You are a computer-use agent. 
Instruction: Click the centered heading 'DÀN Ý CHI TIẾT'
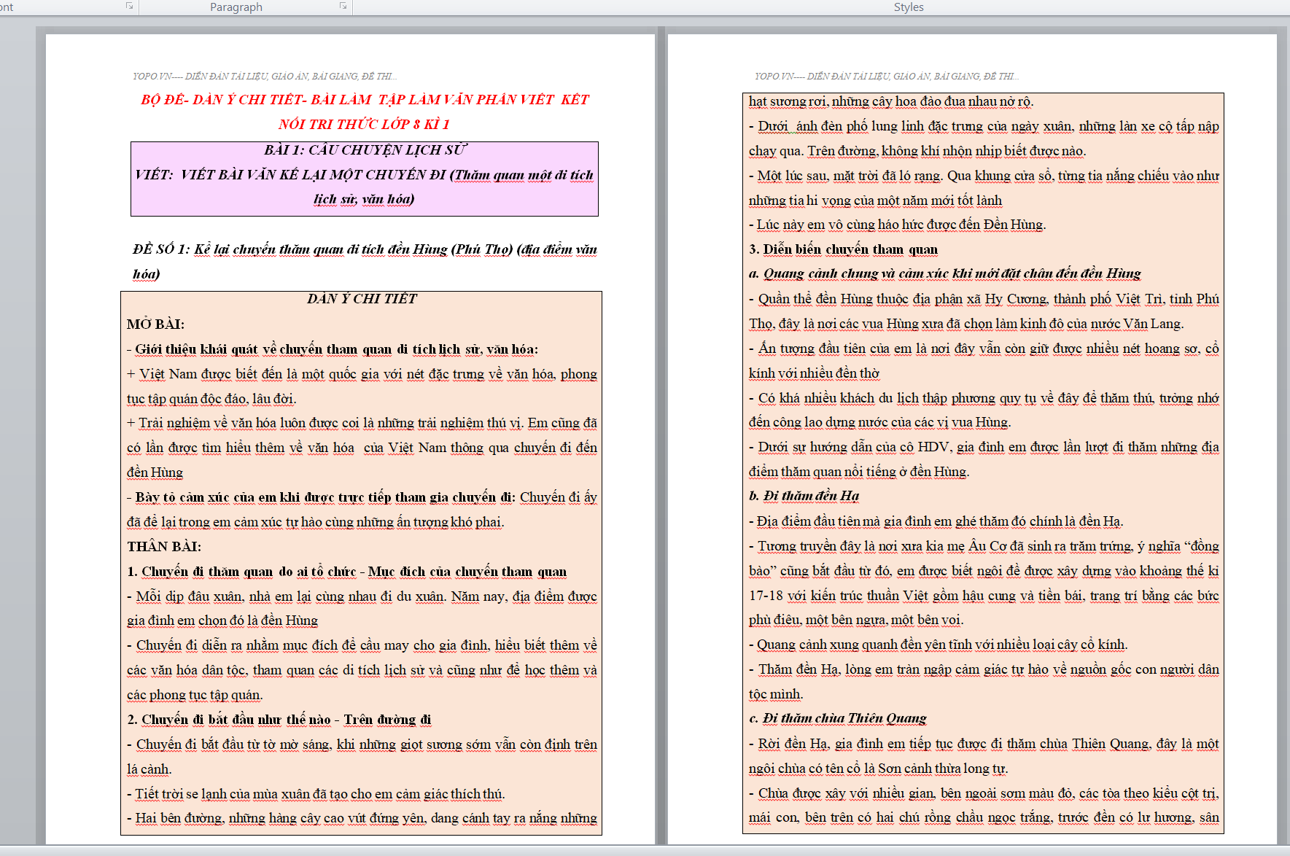pyautogui.click(x=362, y=299)
